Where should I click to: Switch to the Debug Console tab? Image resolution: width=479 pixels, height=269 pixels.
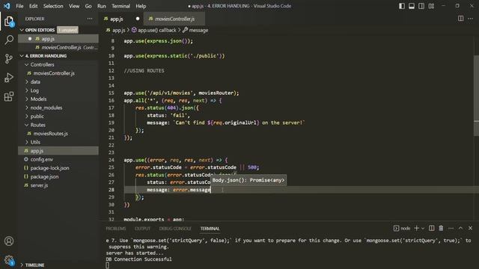tap(175, 229)
